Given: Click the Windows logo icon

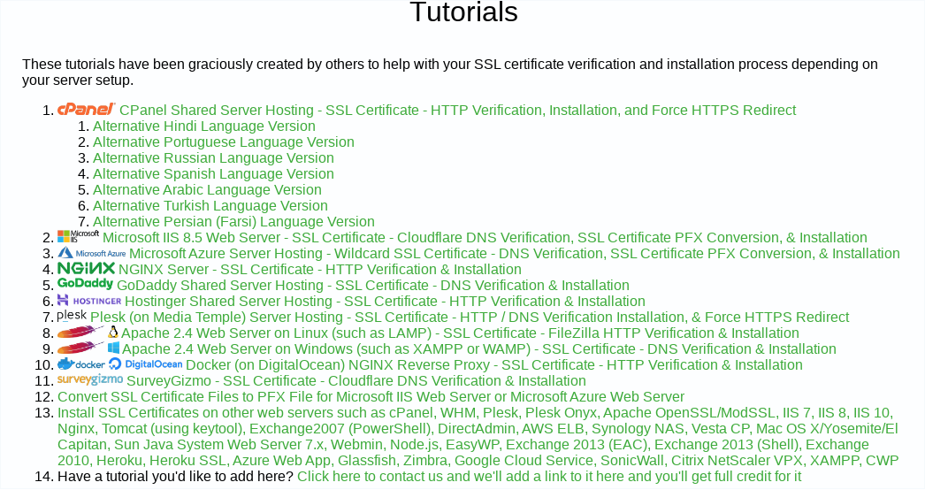Looking at the screenshot, I should pos(113,348).
